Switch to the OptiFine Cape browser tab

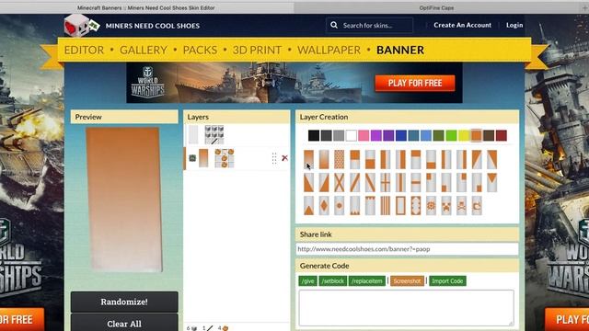point(436,7)
